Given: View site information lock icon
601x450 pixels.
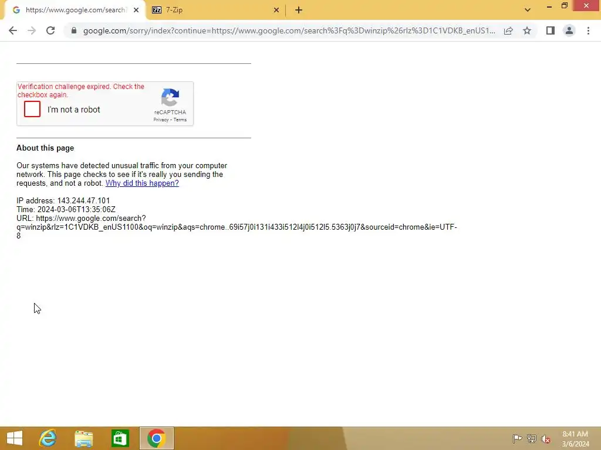Looking at the screenshot, I should point(74,30).
